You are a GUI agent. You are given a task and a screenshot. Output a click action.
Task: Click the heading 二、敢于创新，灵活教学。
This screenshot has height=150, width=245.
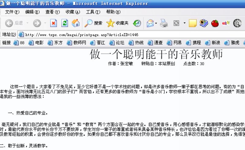(24, 146)
